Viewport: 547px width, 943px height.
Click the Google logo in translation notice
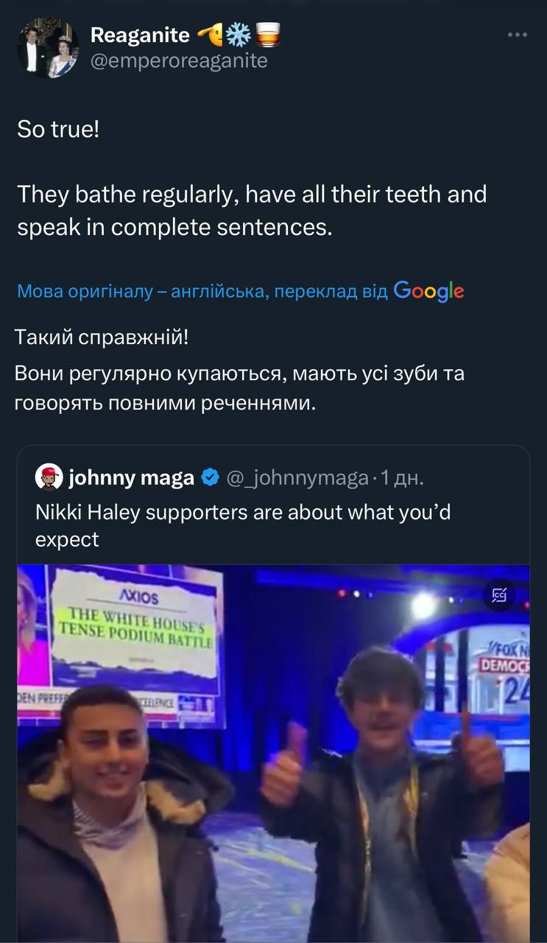428,291
